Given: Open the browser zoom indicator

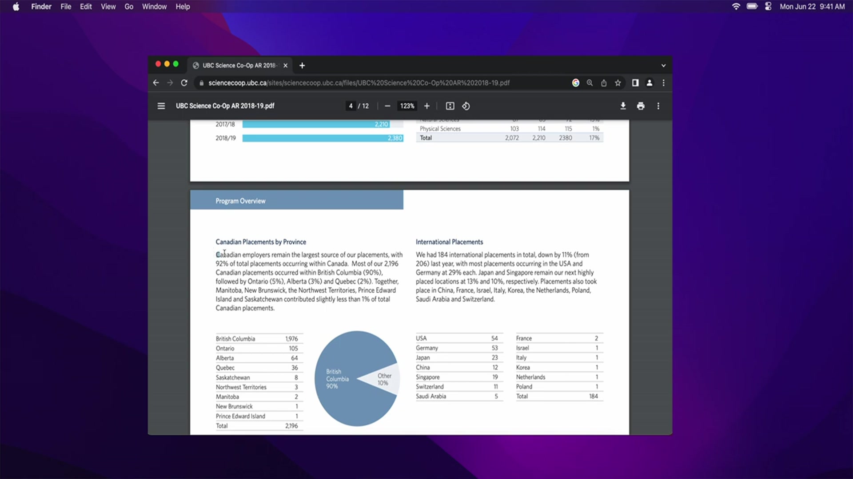Looking at the screenshot, I should coord(590,83).
